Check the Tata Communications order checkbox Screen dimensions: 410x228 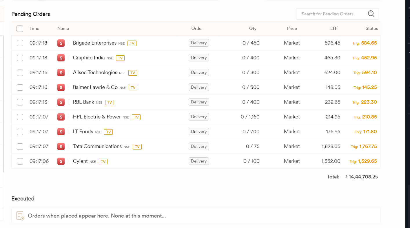20,147
